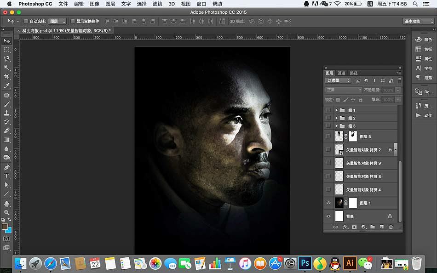This screenshot has height=273, width=437.
Task: Select the Move tool in toolbox
Action: (7, 41)
